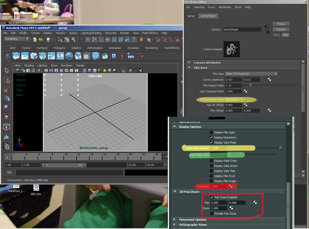The height and width of the screenshot is (229, 309).
Task: Check Display Film Pivot
Action: [211, 176]
